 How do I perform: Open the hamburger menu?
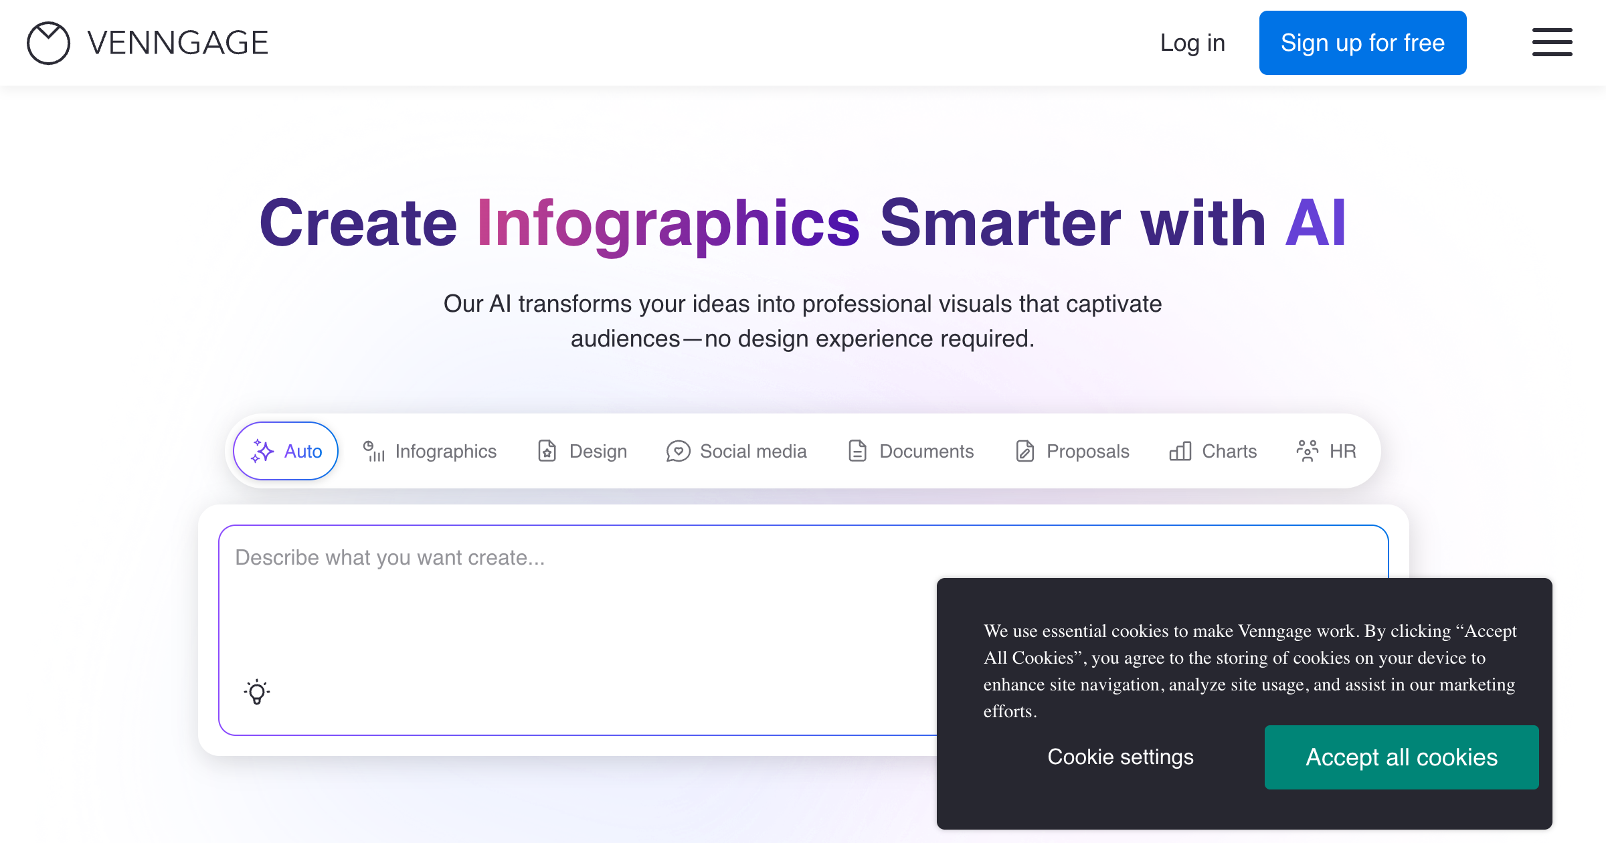point(1552,42)
